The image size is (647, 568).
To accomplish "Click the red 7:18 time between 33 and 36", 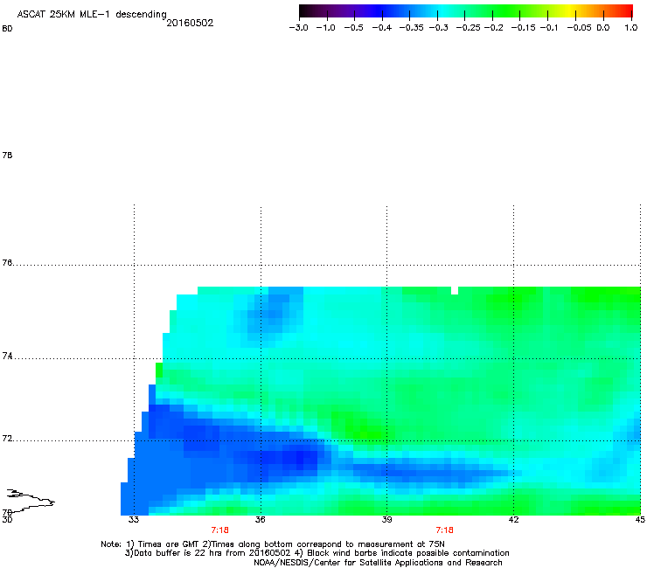I will click(x=220, y=530).
